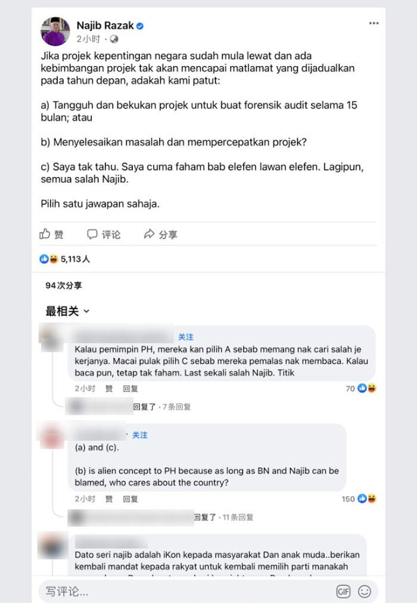Follow the second commenter via 关注
Image resolution: width=417 pixels, height=603 pixels.
(x=140, y=435)
